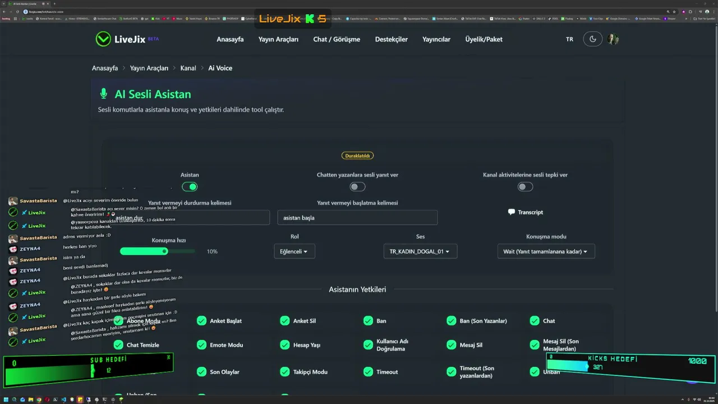718x404 pixels.
Task: Uncheck the Hesap Yaşı permission
Action: pyautogui.click(x=285, y=345)
